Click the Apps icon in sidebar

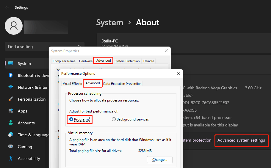[x=11, y=111]
